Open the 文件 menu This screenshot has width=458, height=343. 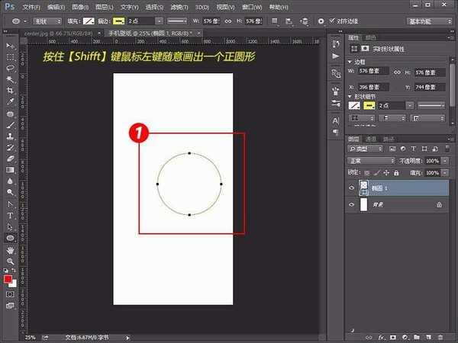pos(31,6)
